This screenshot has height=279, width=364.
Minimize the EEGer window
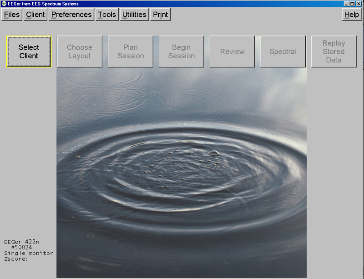click(x=347, y=4)
